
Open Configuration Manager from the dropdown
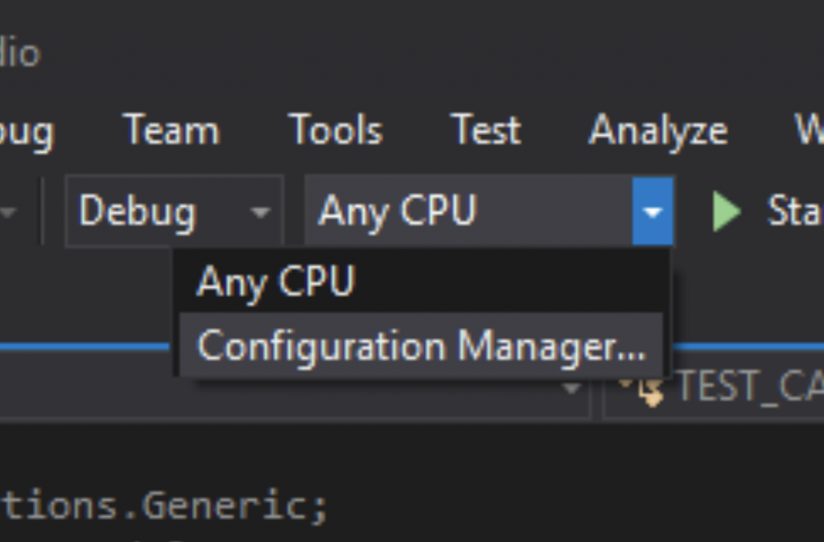[422, 347]
